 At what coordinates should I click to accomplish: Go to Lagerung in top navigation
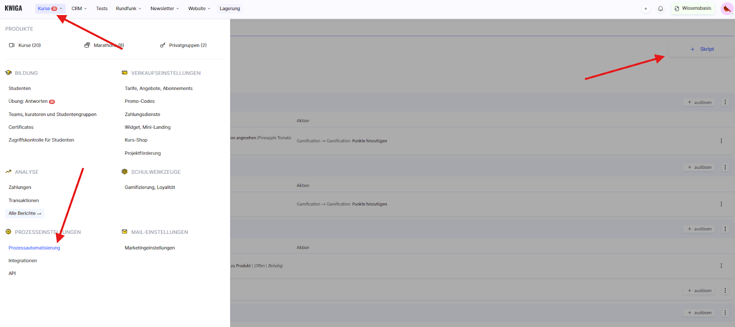click(x=230, y=9)
